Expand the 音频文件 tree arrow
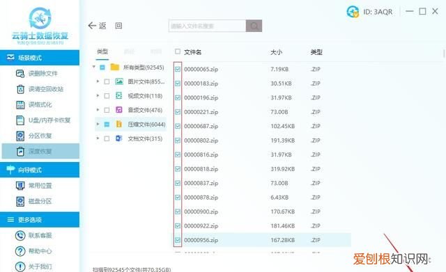 [98, 110]
